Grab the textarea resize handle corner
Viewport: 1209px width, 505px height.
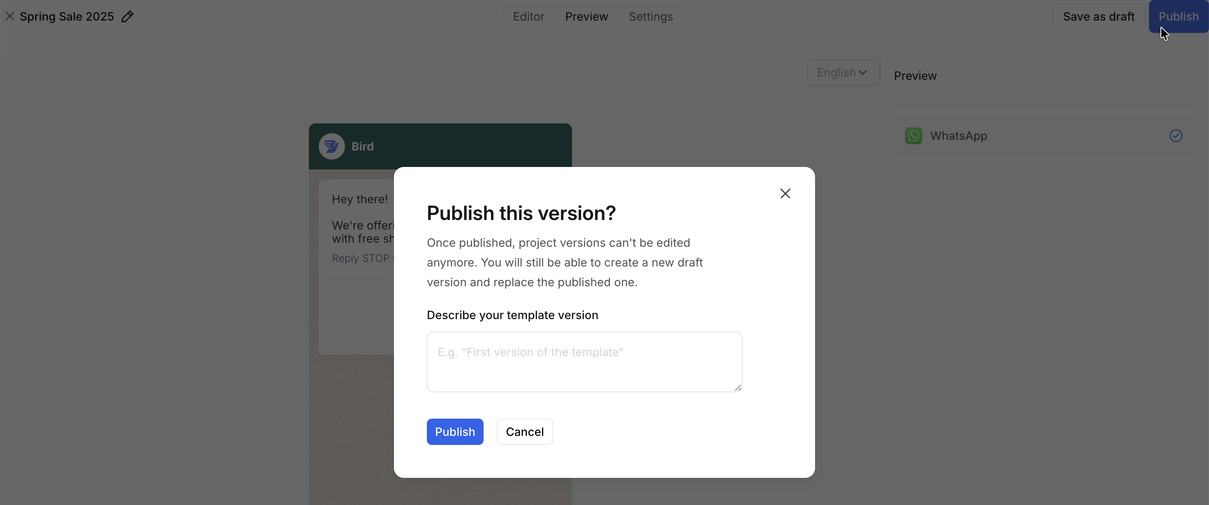738,388
